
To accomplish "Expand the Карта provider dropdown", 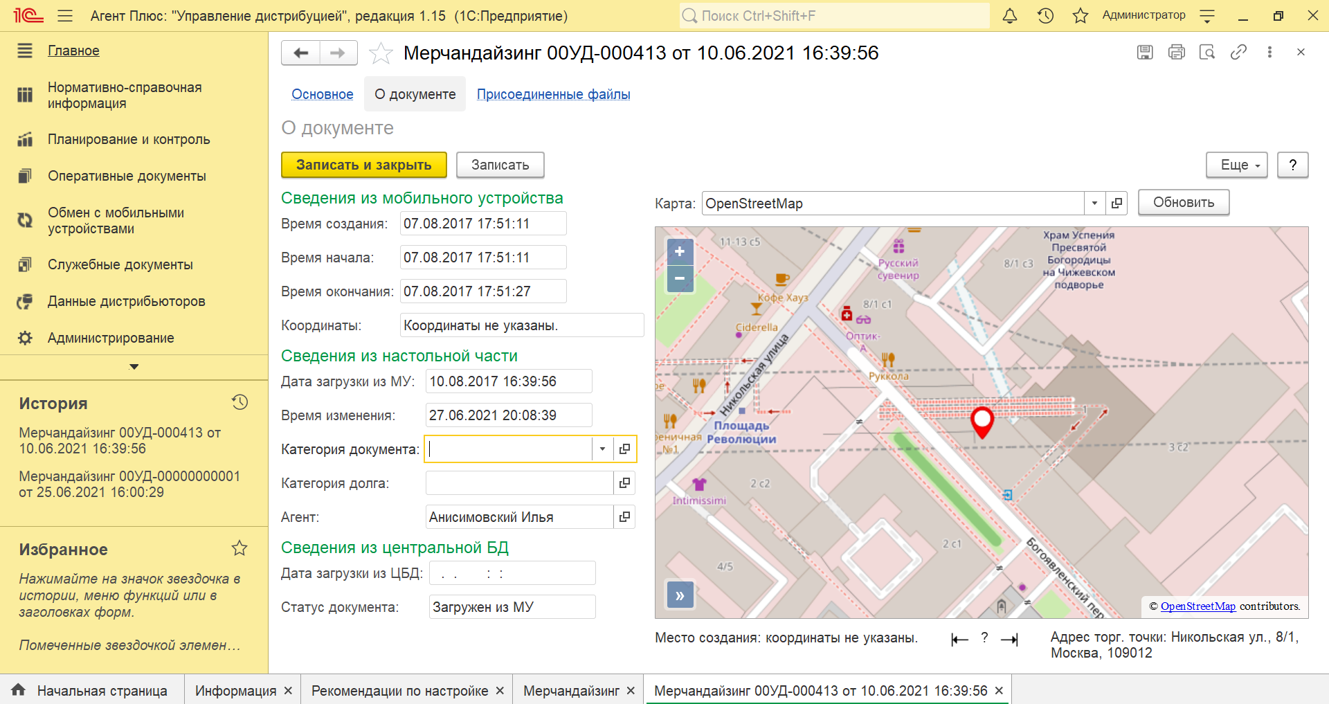I will click(x=1094, y=204).
